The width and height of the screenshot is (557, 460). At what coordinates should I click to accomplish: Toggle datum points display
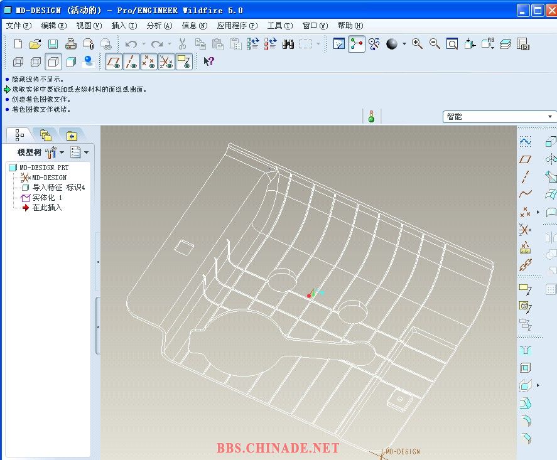pyautogui.click(x=149, y=62)
